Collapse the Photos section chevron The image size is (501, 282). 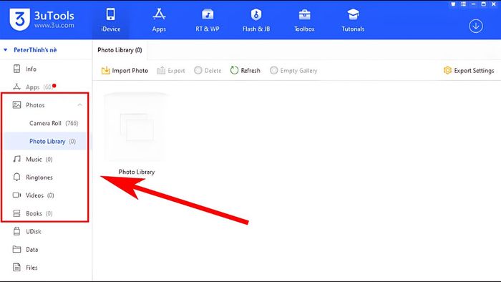click(80, 104)
